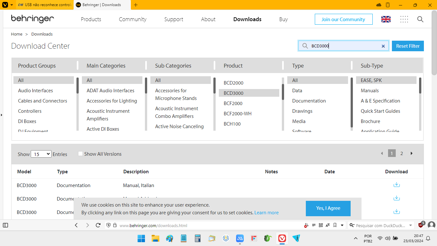Viewport: 437px width, 246px height.
Task: Open the Community menu
Action: click(x=133, y=19)
